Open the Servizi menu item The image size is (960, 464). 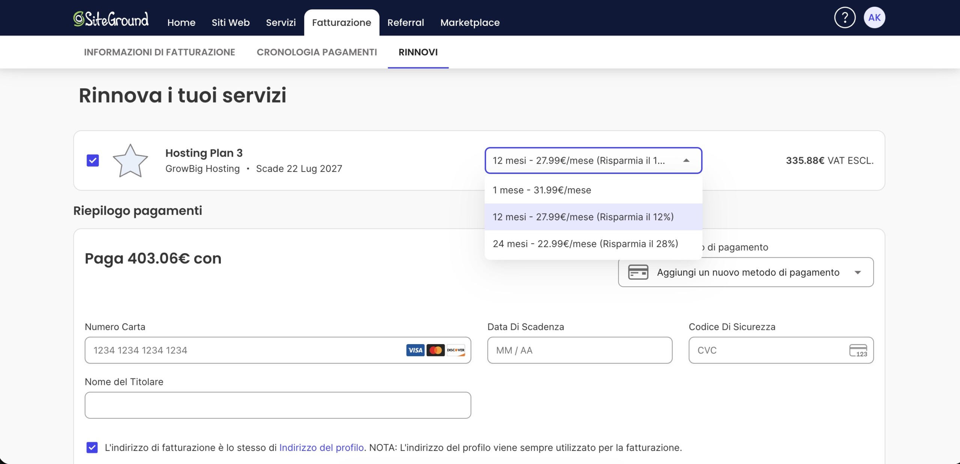click(x=281, y=22)
